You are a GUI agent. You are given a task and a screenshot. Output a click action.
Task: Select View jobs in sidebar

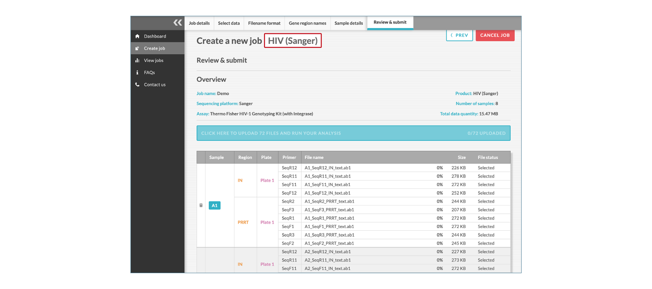click(153, 61)
